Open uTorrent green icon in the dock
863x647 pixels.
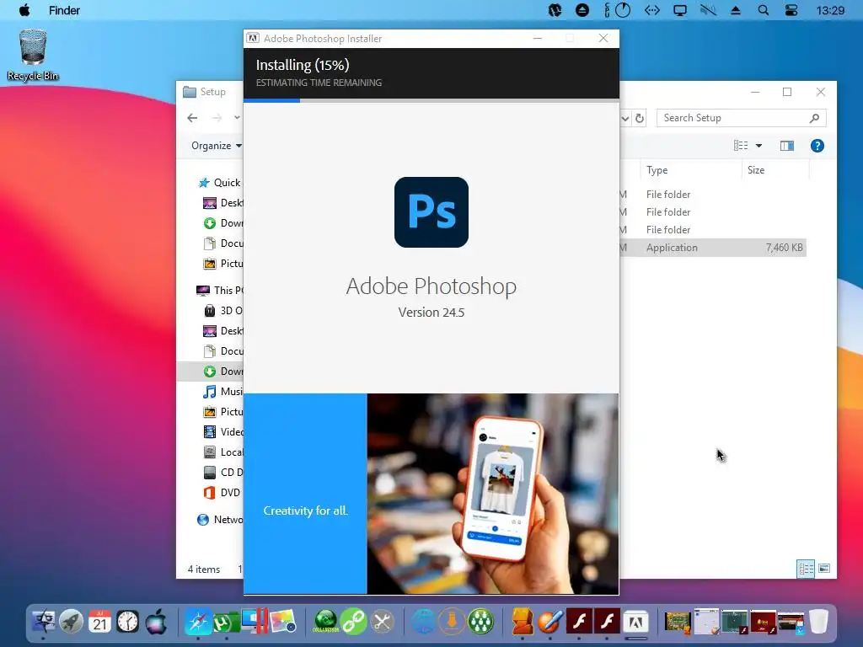point(226,623)
